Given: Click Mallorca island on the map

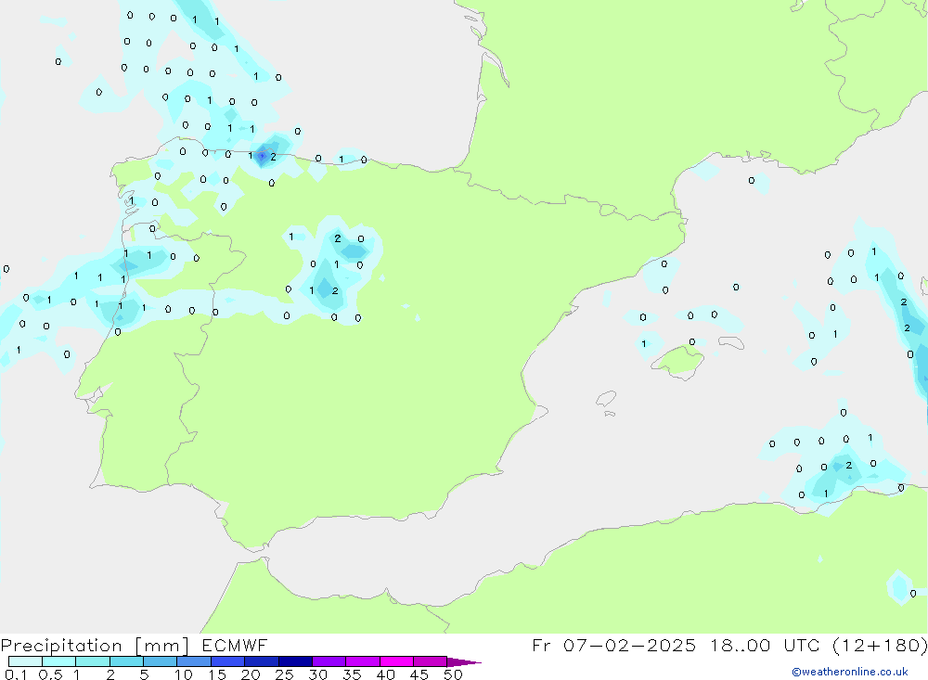Looking at the screenshot, I should click(x=680, y=361).
